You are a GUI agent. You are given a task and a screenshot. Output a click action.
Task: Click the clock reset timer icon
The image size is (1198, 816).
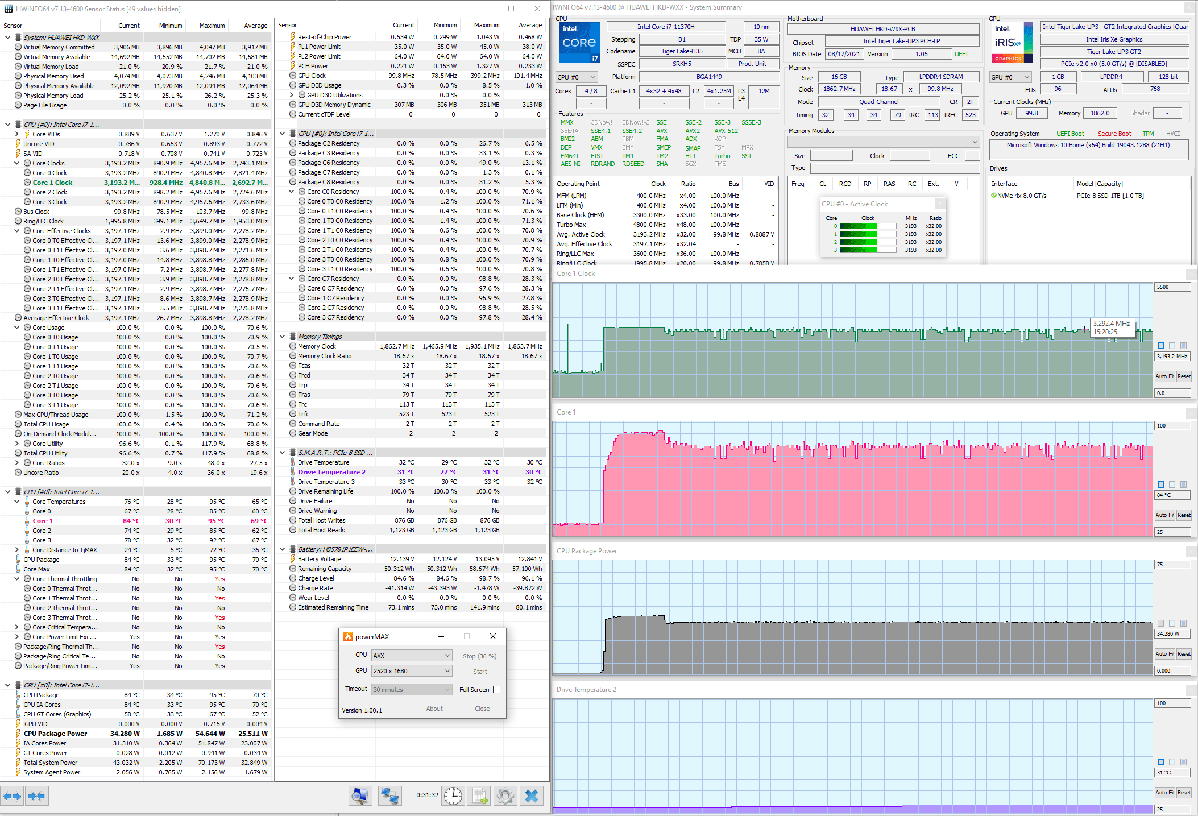(x=453, y=796)
